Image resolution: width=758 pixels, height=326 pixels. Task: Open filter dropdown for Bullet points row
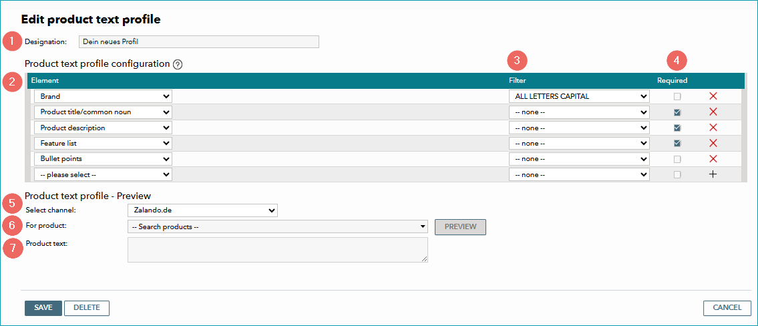pyautogui.click(x=579, y=158)
